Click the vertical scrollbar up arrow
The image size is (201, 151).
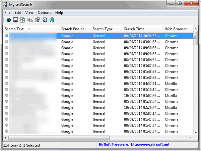[196, 28]
